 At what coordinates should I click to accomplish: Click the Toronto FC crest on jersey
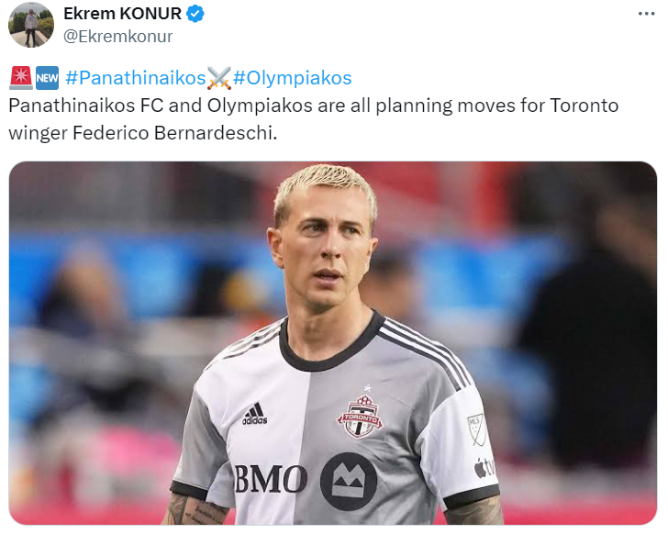[361, 414]
